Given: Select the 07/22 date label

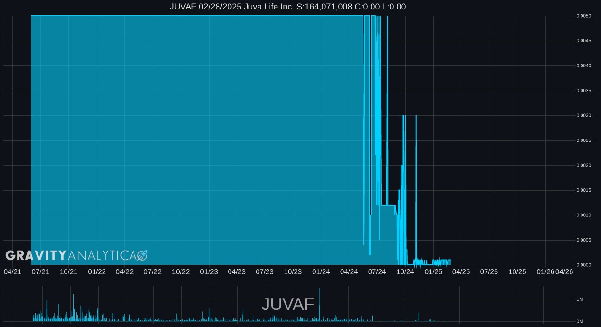Looking at the screenshot, I should click(153, 271).
